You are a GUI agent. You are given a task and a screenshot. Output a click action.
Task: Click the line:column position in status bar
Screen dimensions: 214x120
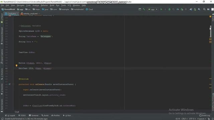click(178, 119)
